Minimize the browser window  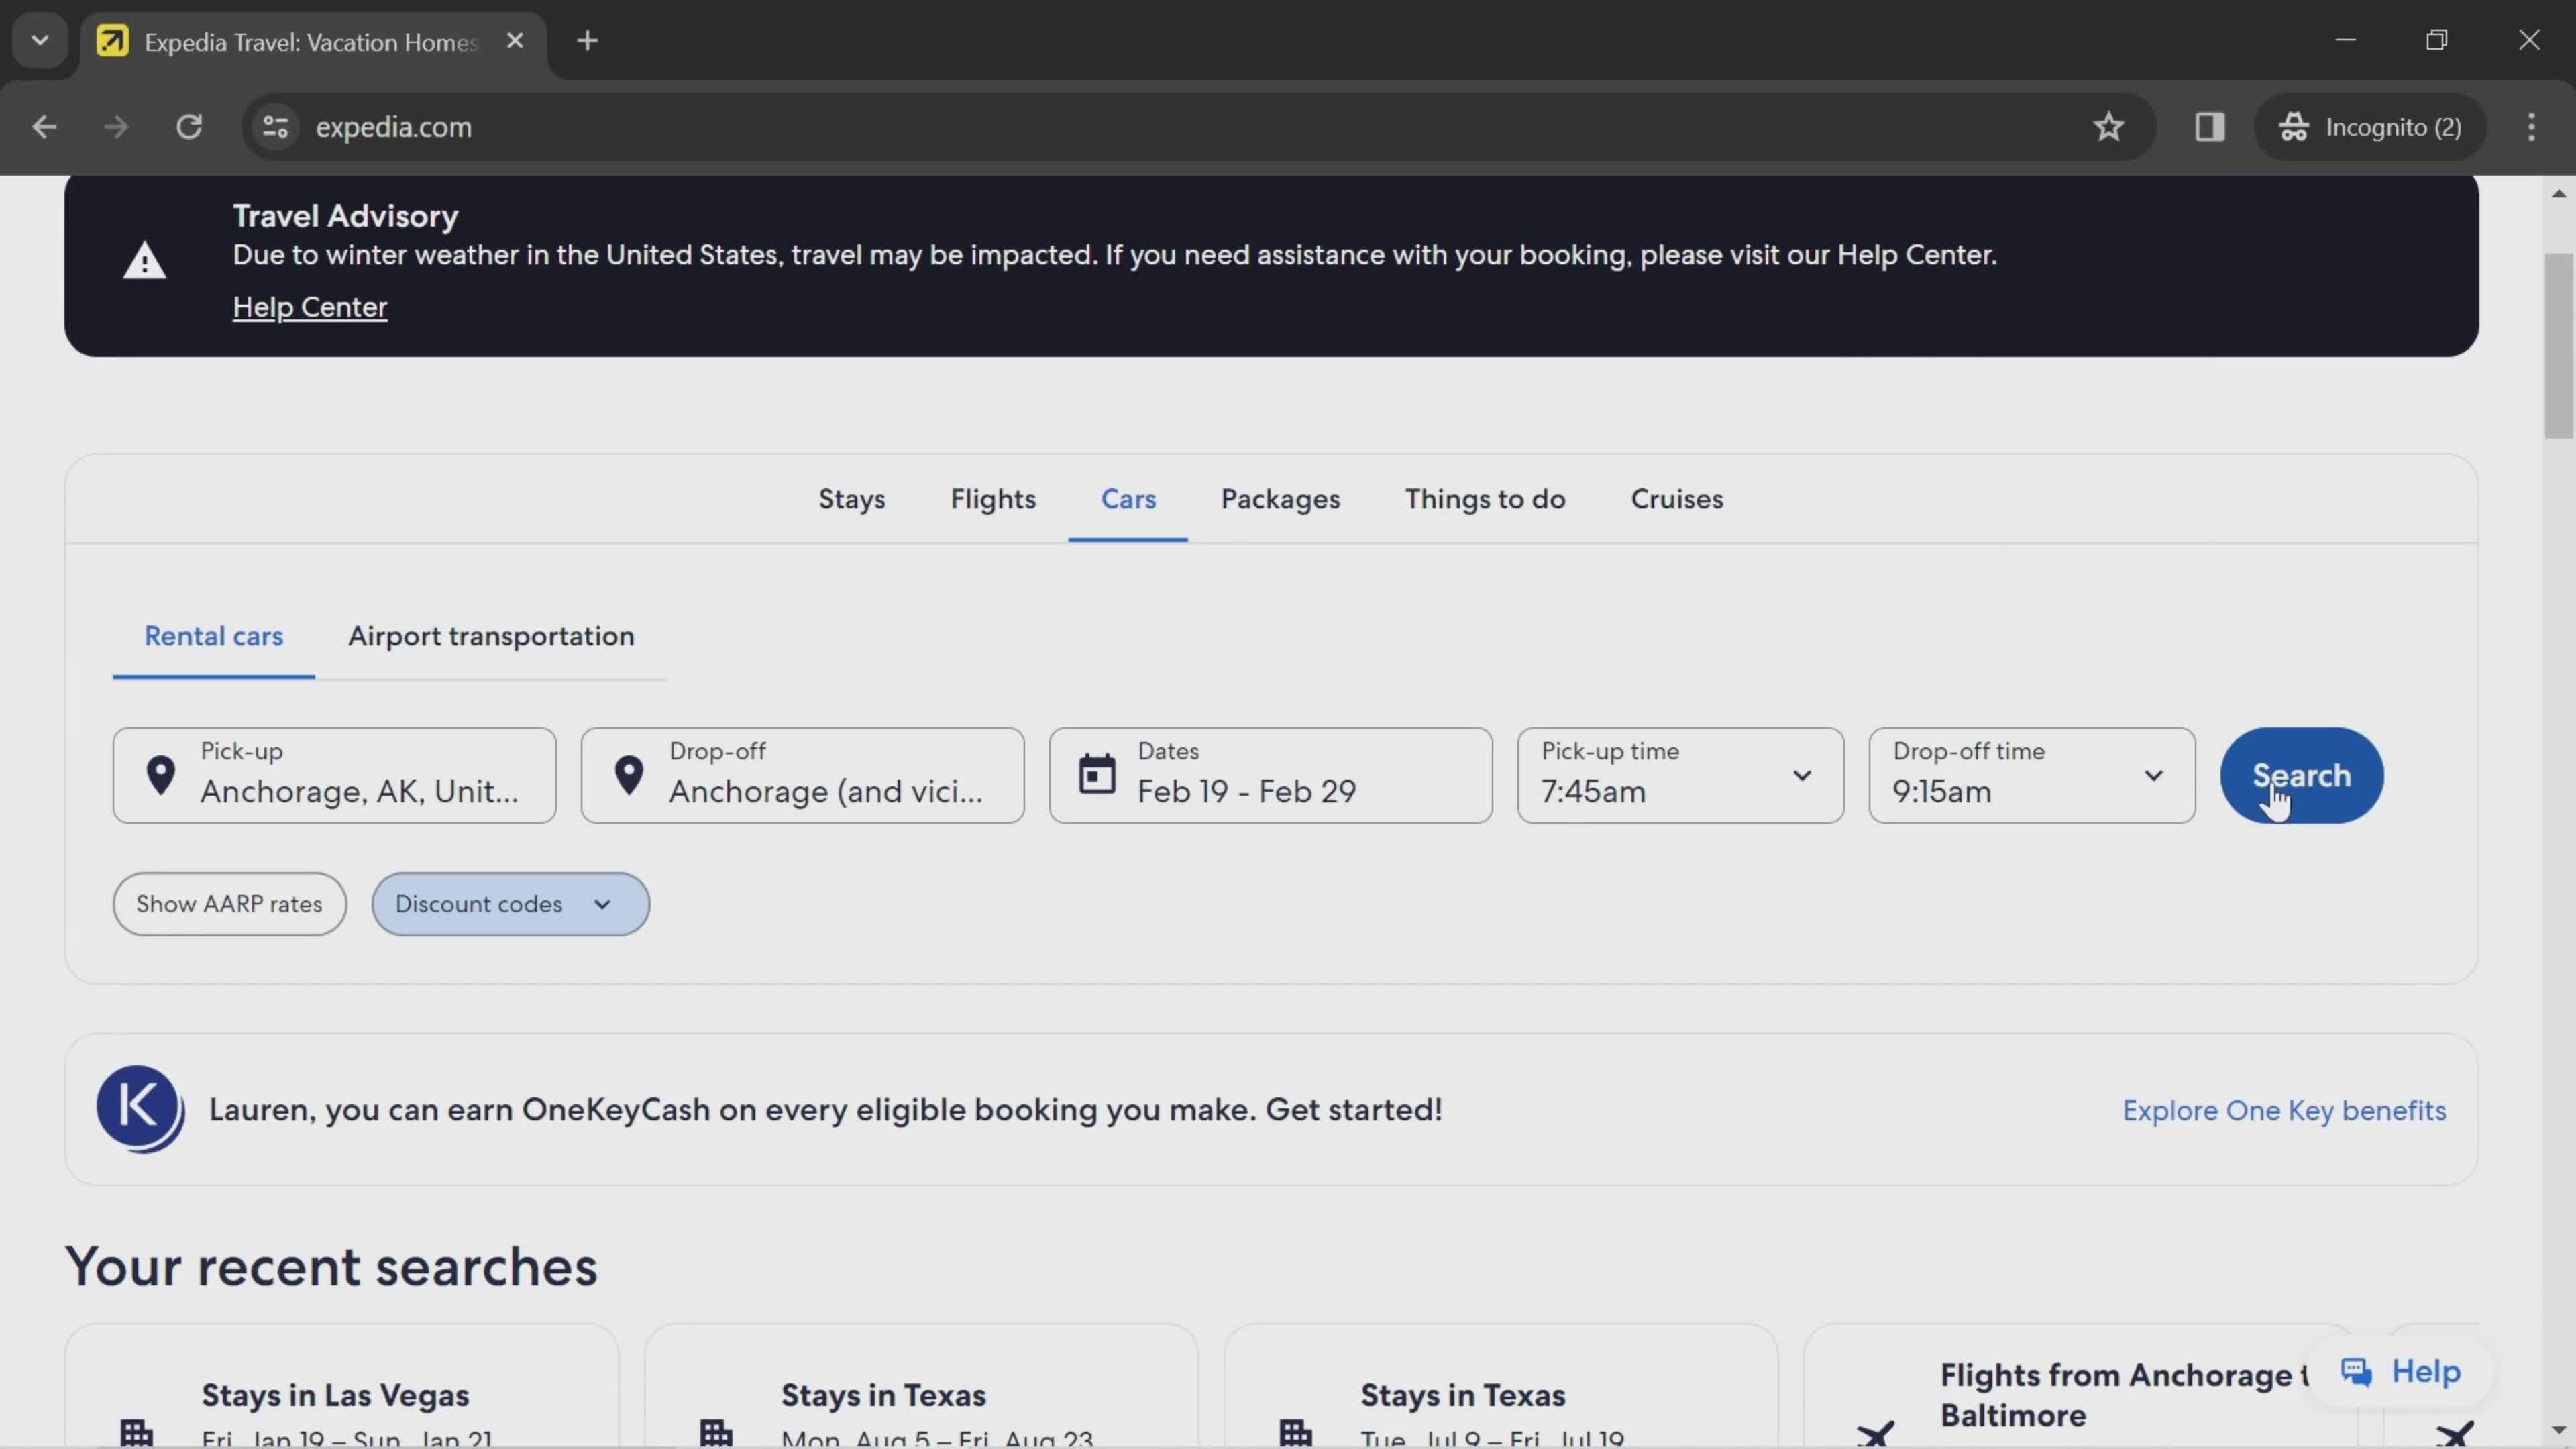[x=2345, y=40]
